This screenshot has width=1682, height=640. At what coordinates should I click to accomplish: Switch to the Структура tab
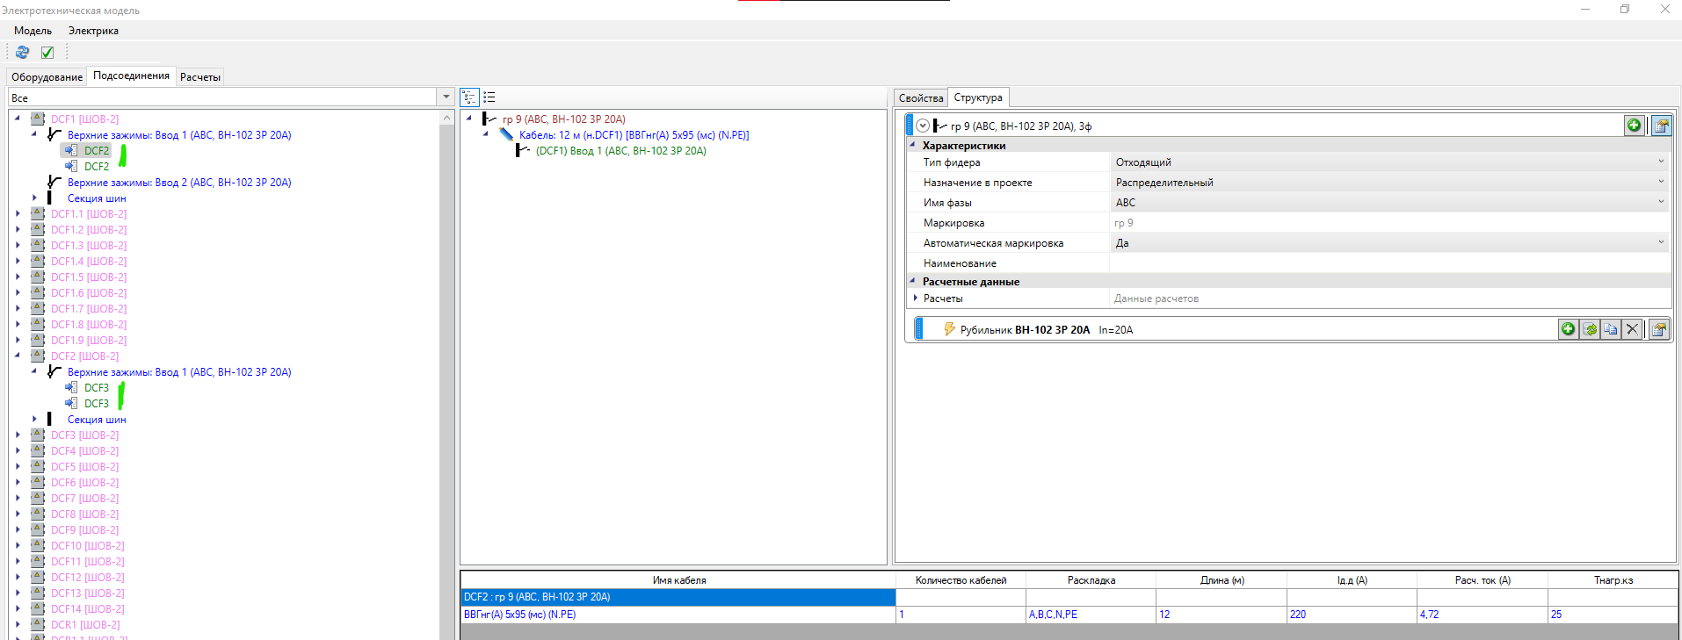click(x=977, y=97)
